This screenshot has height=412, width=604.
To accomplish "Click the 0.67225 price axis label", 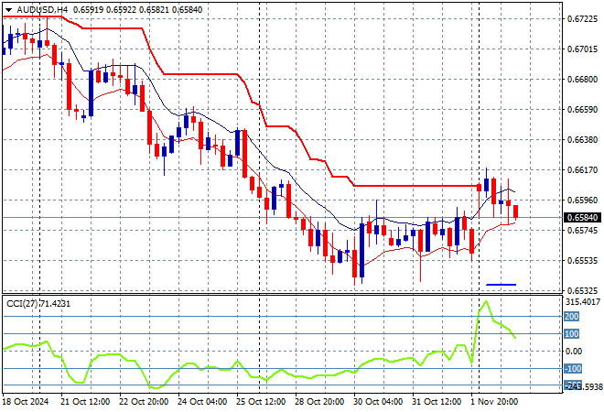I will 583,18.
